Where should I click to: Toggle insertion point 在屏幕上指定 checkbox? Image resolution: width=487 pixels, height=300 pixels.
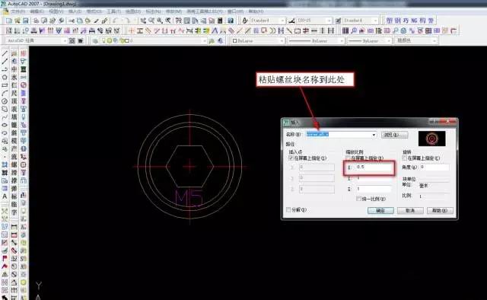tap(291, 158)
